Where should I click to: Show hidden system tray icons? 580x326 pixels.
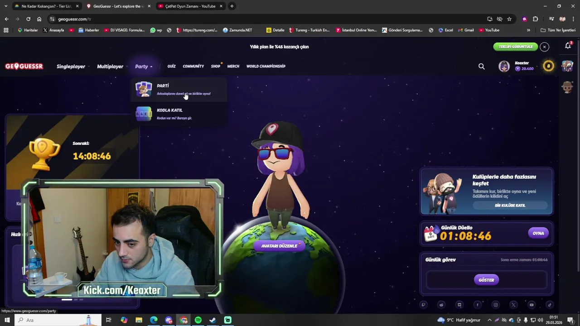pyautogui.click(x=489, y=320)
